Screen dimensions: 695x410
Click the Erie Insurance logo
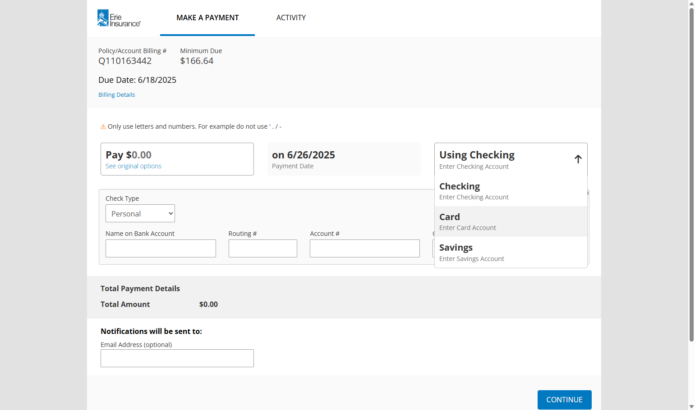119,18
